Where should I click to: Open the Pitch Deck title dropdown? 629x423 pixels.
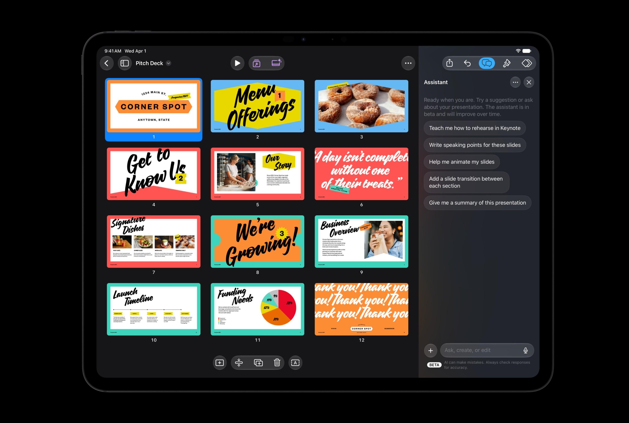[x=169, y=63]
